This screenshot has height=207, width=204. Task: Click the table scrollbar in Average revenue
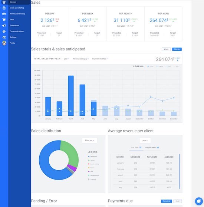tap(179, 171)
